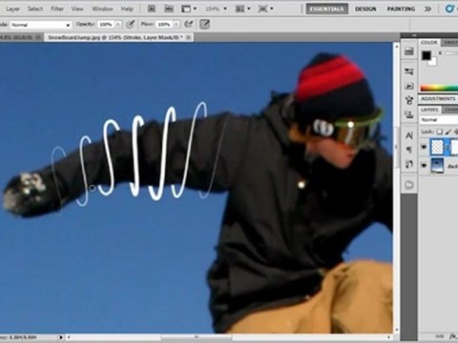The image size is (458, 343).
Task: Click the fx layer style button
Action: (x=452, y=336)
